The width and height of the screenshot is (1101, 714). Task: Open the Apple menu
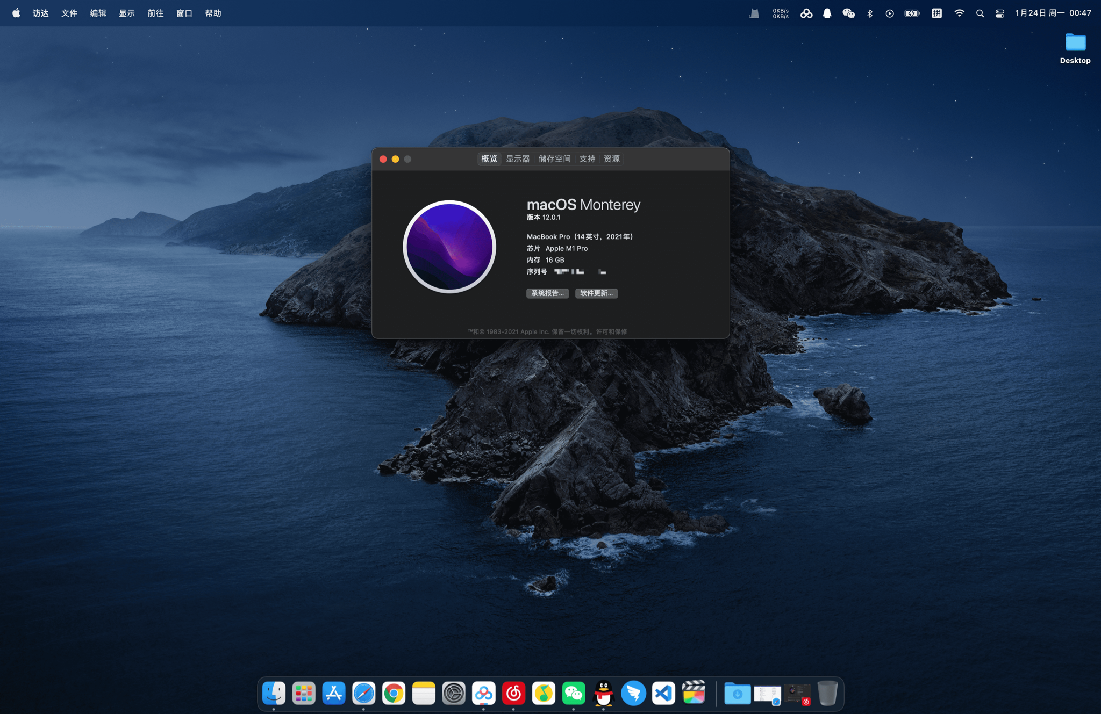(16, 13)
